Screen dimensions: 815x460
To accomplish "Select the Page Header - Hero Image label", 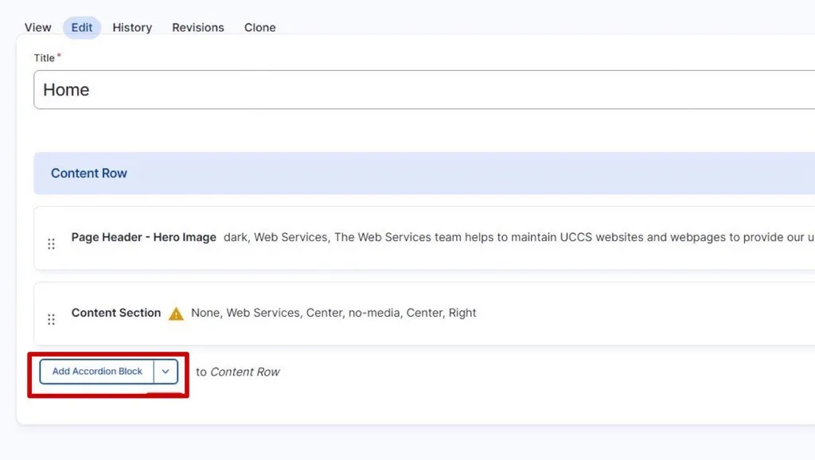I will pyautogui.click(x=143, y=237).
